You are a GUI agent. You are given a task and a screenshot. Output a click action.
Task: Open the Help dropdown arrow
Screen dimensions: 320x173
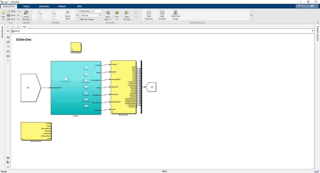(x=315, y=6)
